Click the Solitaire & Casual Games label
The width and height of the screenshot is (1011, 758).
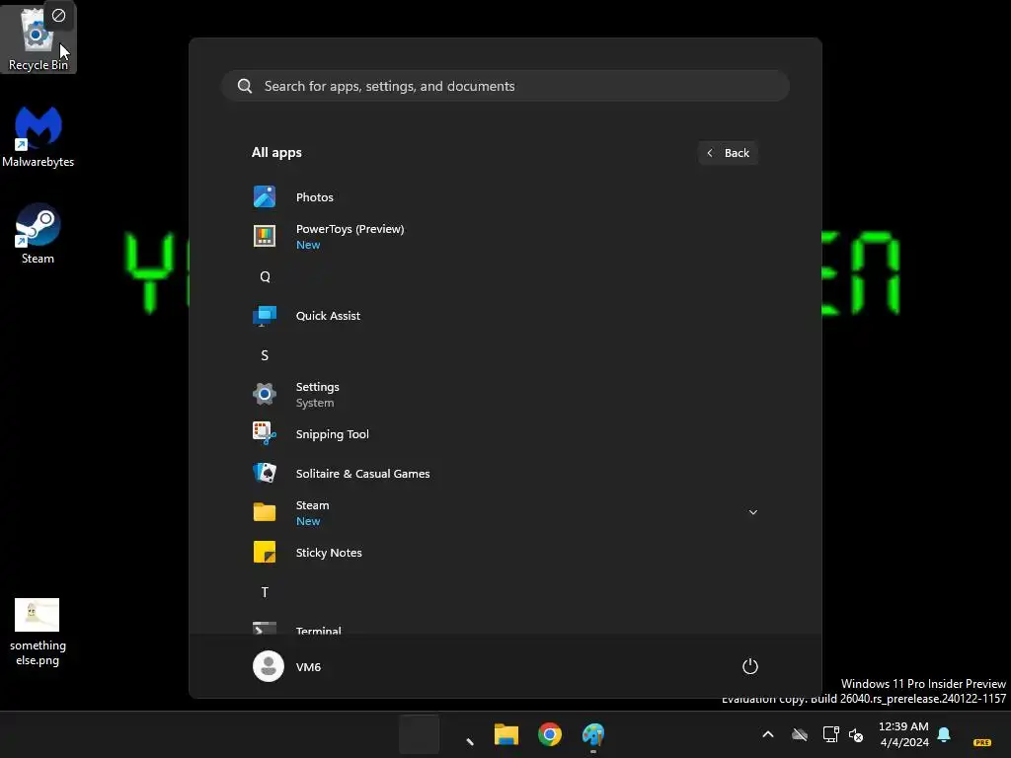click(363, 473)
